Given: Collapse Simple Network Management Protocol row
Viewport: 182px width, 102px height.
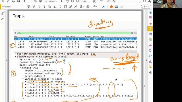Looking at the screenshot, I should point(15,57).
